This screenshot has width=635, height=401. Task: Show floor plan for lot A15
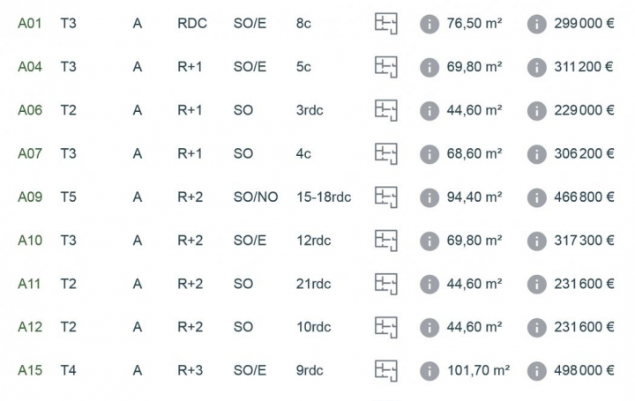pos(386,371)
